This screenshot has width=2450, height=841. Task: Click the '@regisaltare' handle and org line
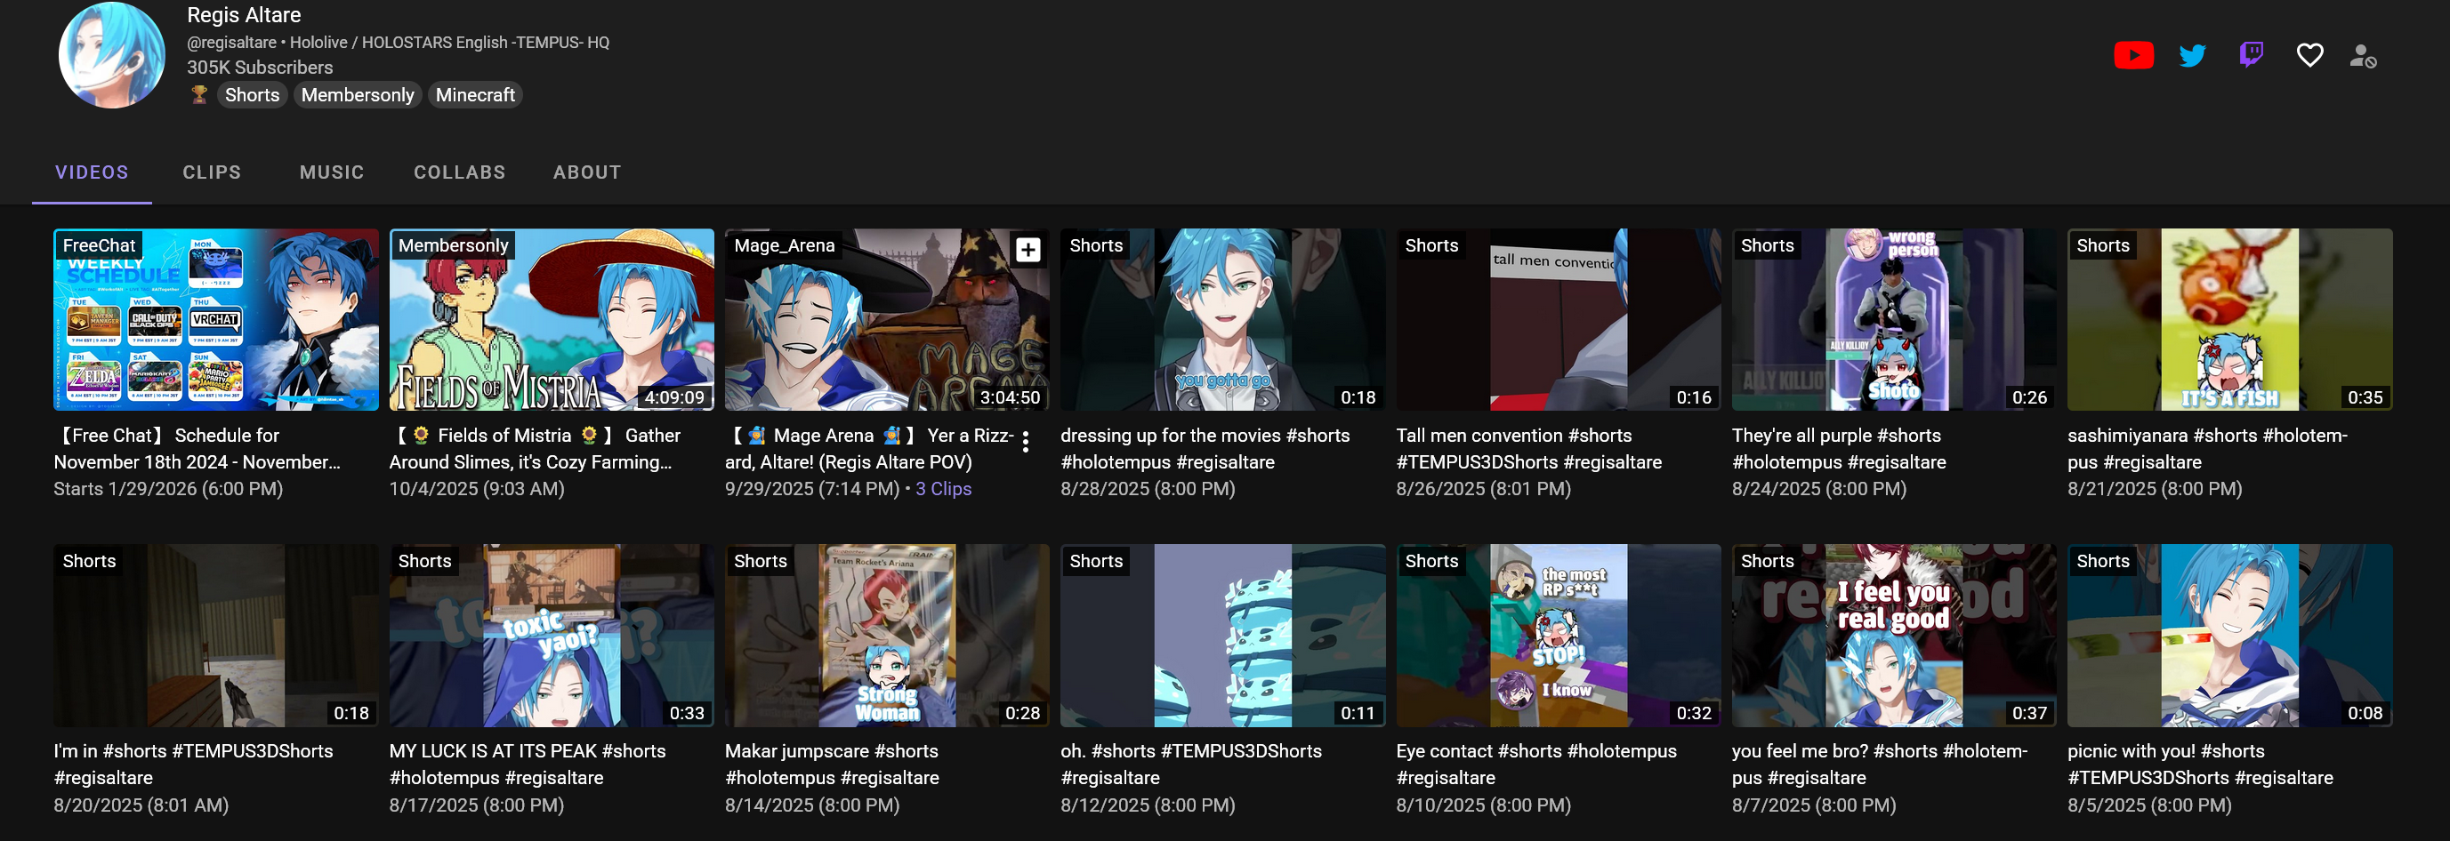[399, 42]
